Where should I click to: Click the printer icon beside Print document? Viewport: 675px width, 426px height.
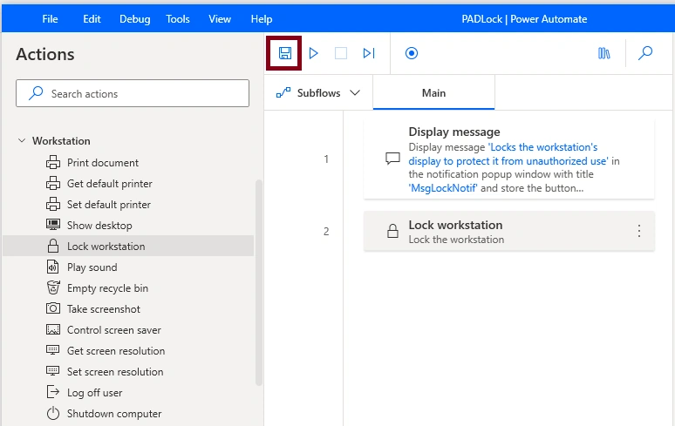53,162
